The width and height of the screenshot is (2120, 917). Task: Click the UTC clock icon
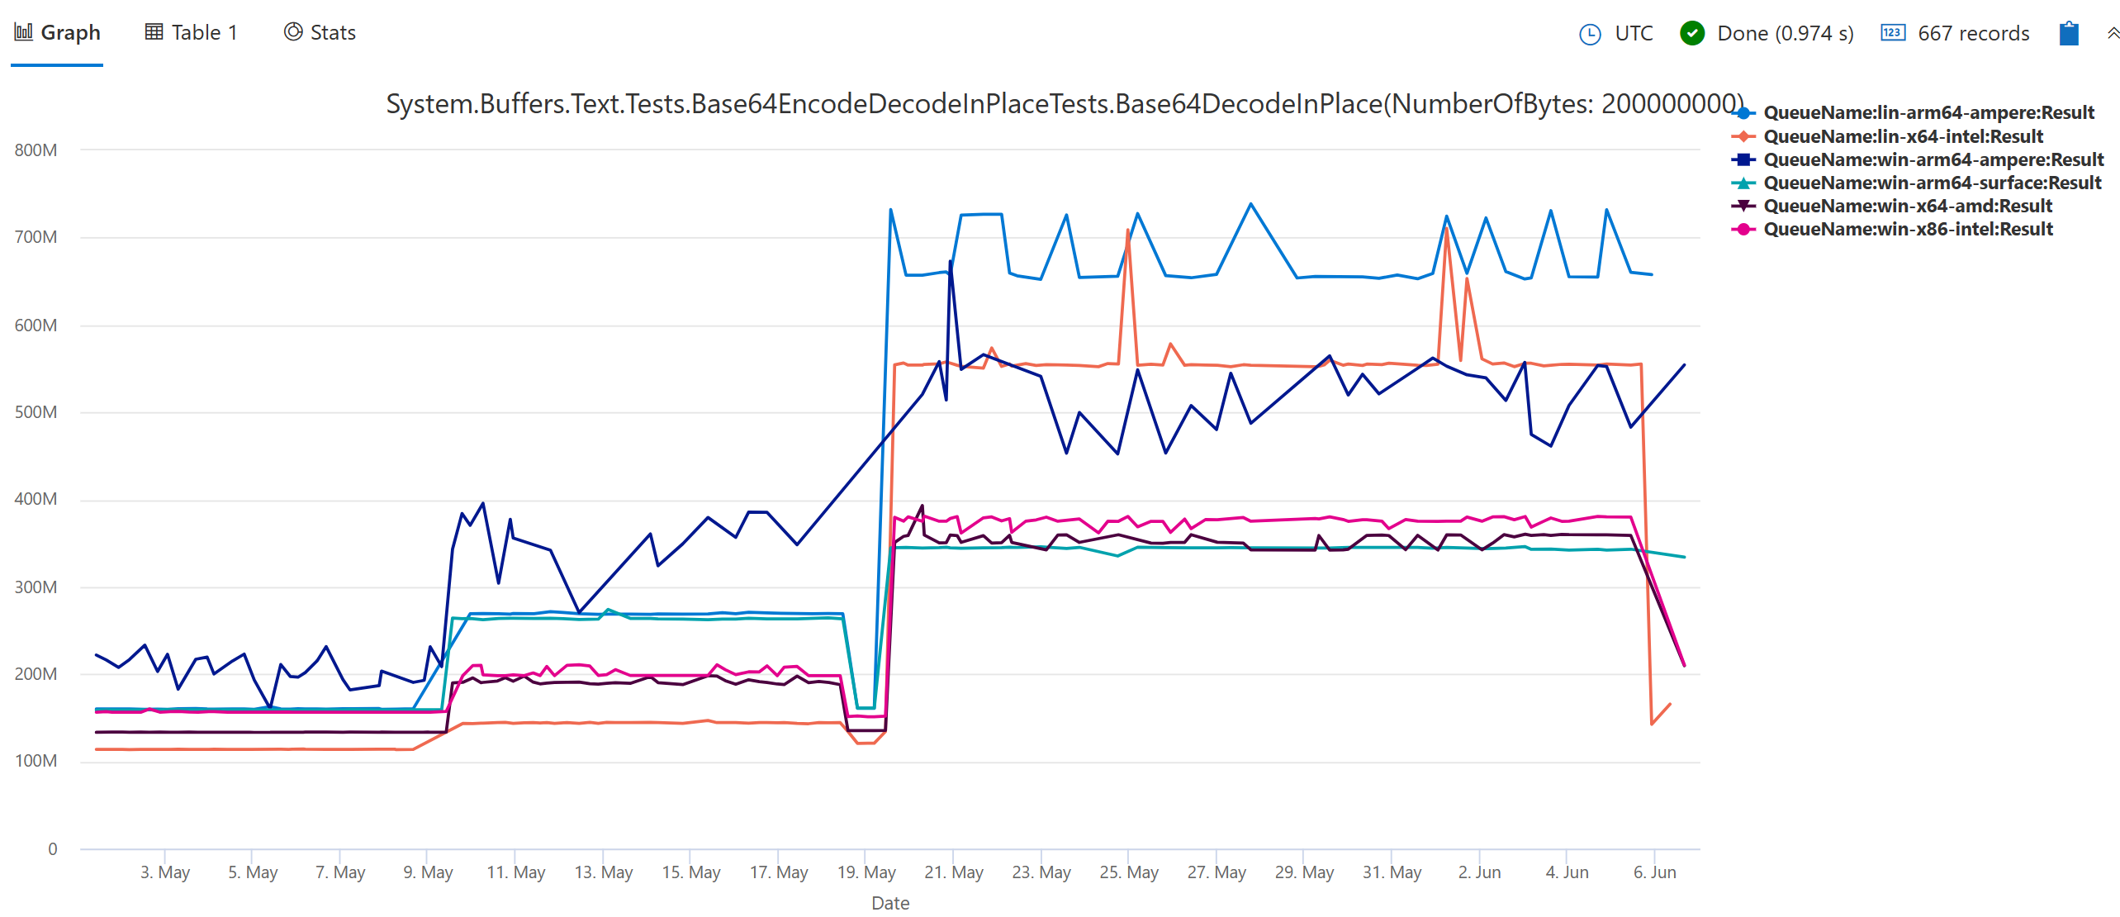pos(1590,34)
